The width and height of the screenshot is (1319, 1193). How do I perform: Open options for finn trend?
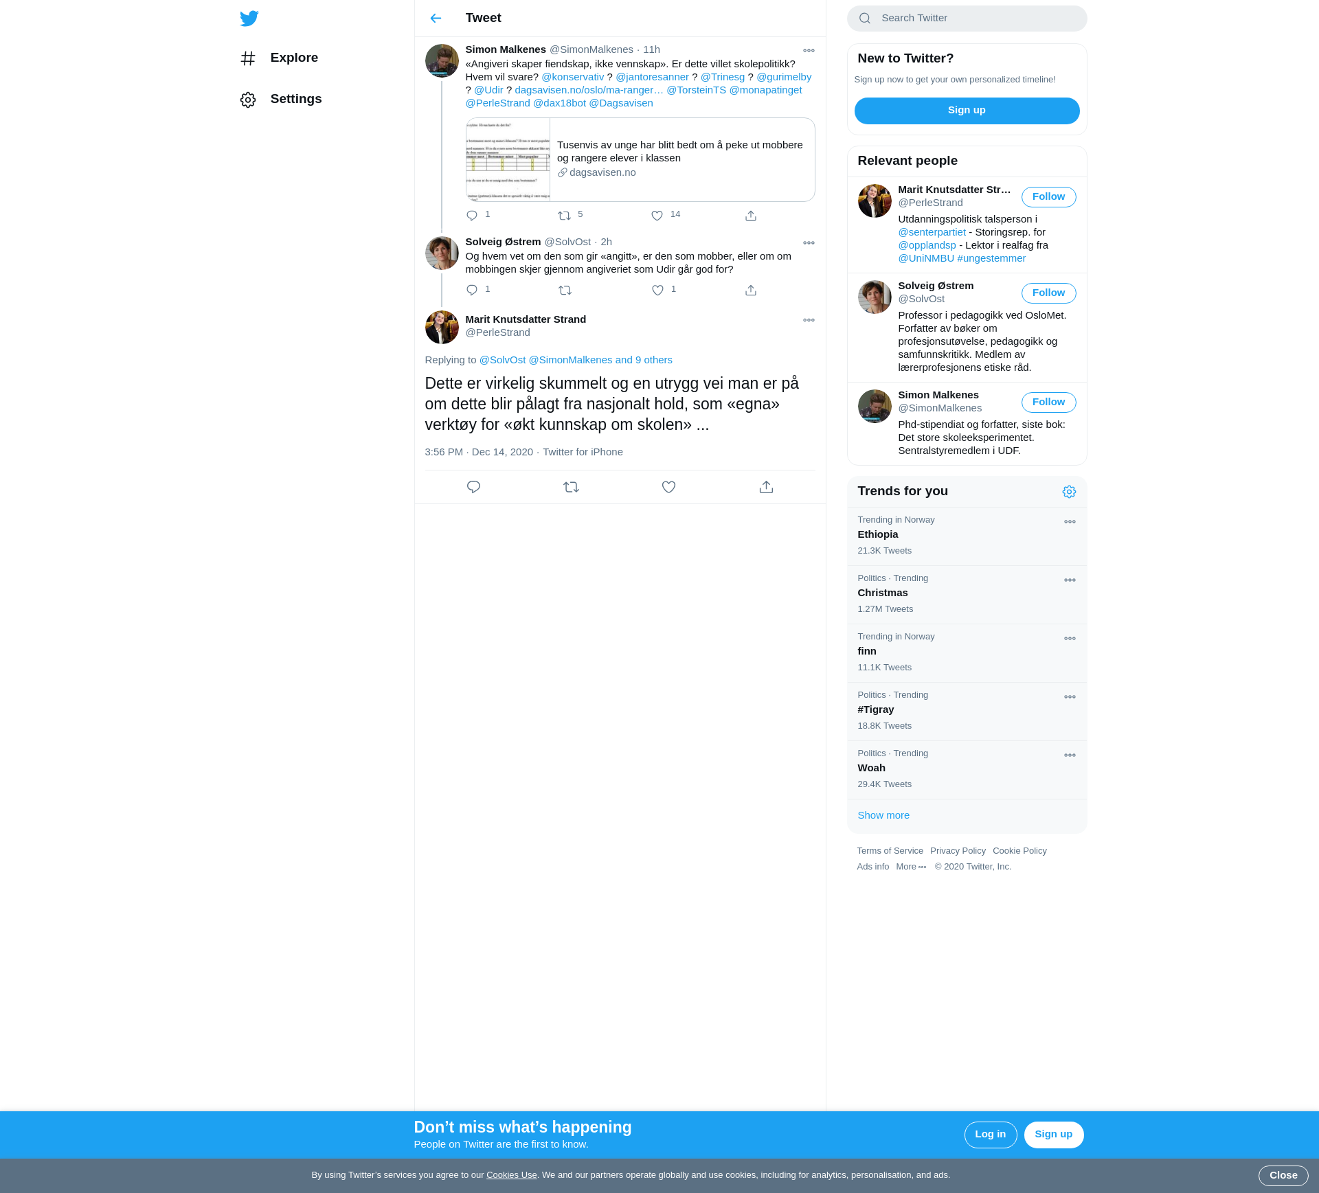click(x=1070, y=639)
